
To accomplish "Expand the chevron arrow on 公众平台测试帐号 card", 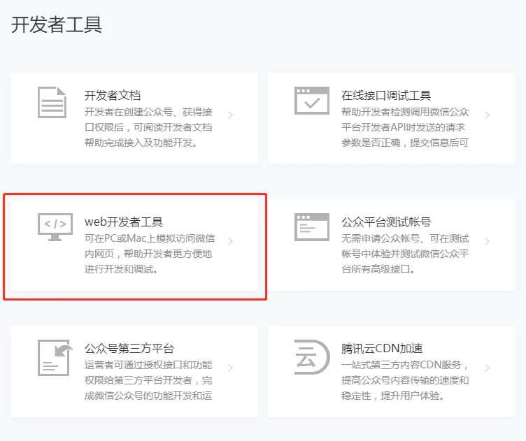I will click(487, 242).
